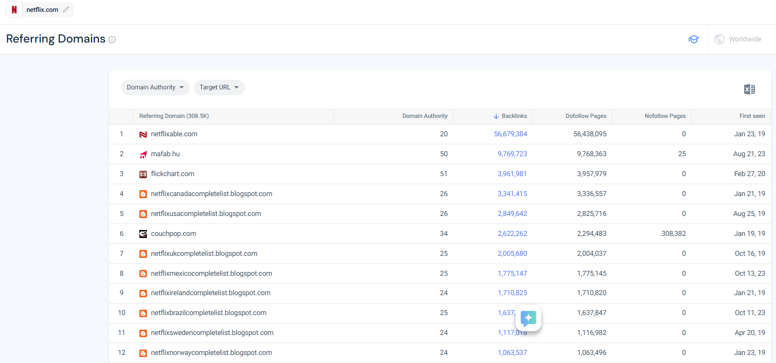776x363 pixels.
Task: Click the Worldwide globe icon
Action: pos(719,39)
